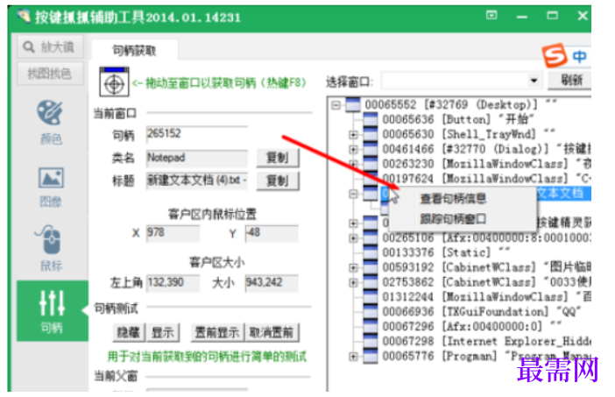The width and height of the screenshot is (615, 397).
Task: Open the 颜色 color palette tool
Action: point(50,113)
